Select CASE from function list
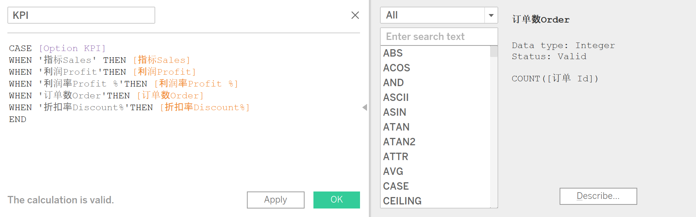 (x=396, y=186)
